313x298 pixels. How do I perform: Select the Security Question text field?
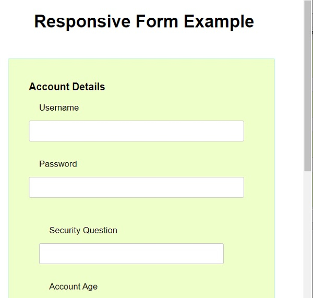coord(131,254)
